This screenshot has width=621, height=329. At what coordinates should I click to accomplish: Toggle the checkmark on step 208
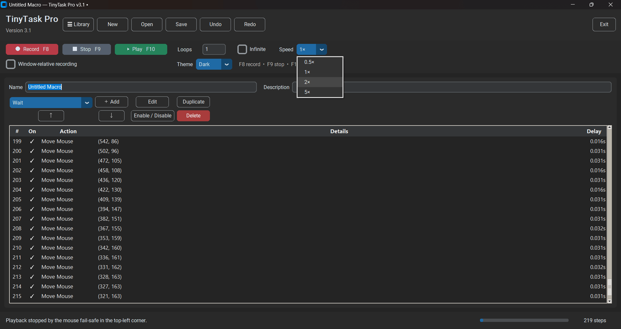click(x=32, y=228)
